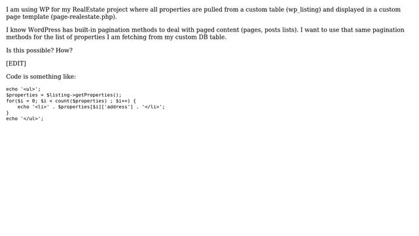Click '$i++' in the for loop
This screenshot has width=419, height=236.
point(122,101)
